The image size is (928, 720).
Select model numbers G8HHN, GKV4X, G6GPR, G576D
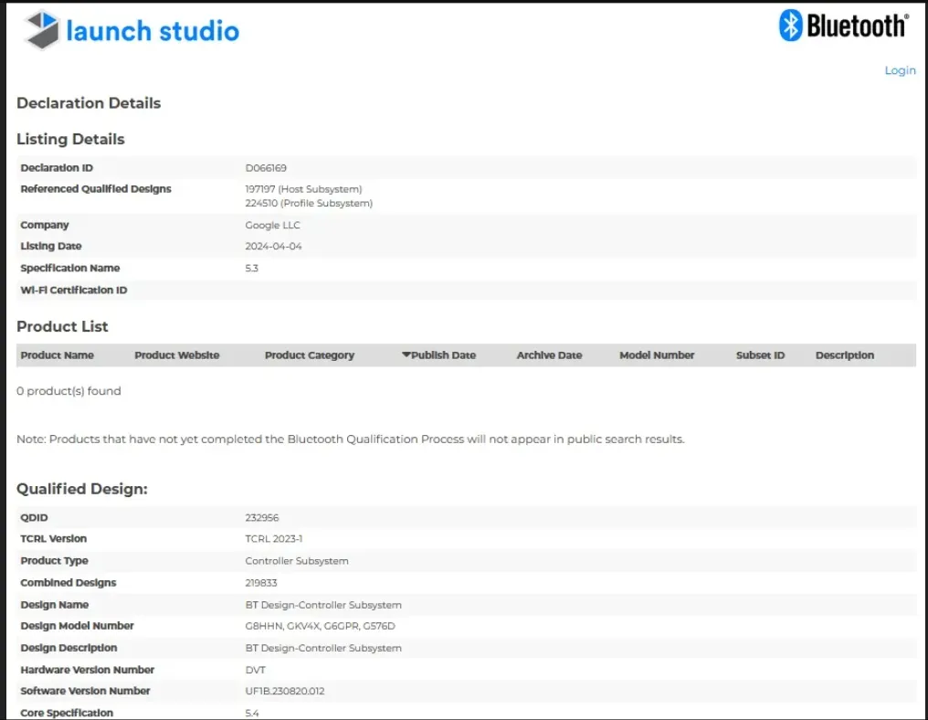(321, 626)
